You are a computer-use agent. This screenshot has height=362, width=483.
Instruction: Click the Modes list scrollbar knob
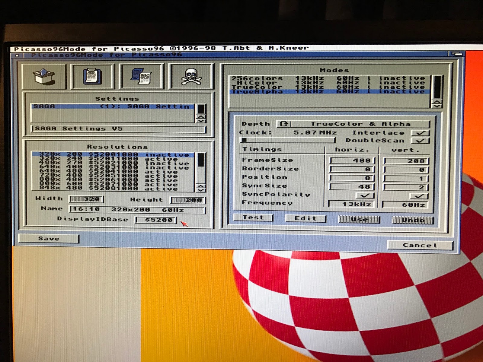point(437,87)
